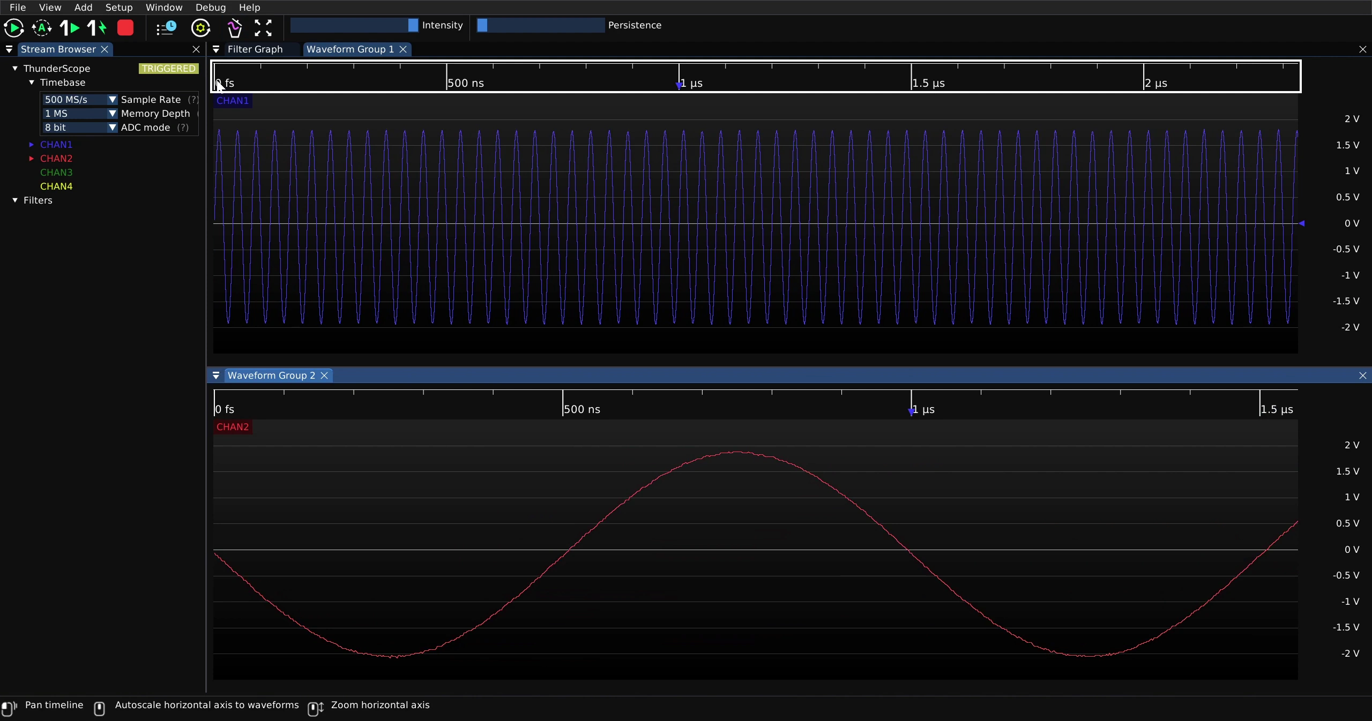This screenshot has width=1372, height=721.
Task: Close the Waveform Group 2 tab
Action: [324, 375]
